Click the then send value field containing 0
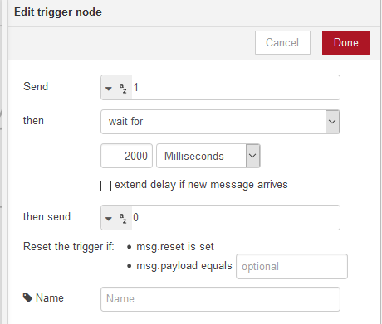Screen dimensions: 382x324 coord(236,218)
